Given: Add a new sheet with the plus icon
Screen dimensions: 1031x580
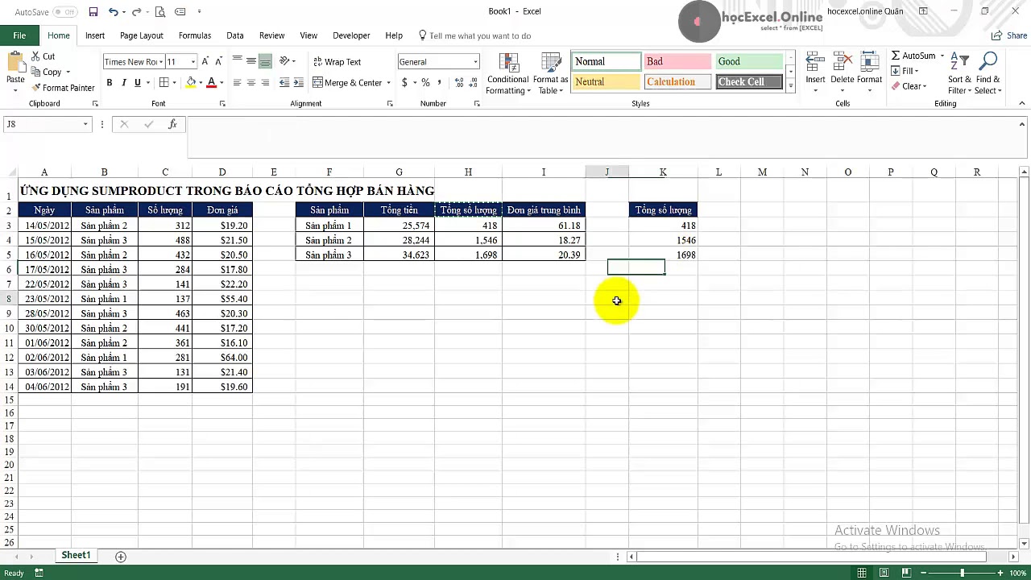Looking at the screenshot, I should pos(121,557).
